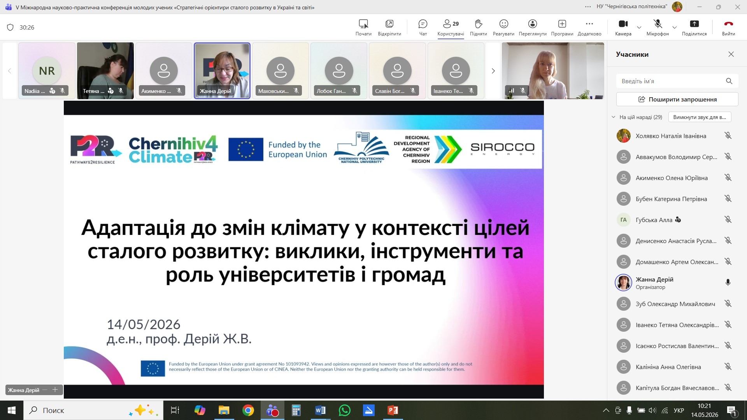Click Вимкнути звук для всіх button
The height and width of the screenshot is (420, 747).
click(700, 117)
